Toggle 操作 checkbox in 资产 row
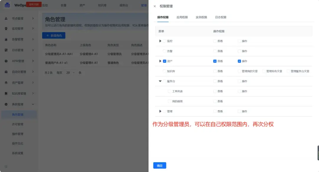This screenshot has width=319, height=172. 240,61
